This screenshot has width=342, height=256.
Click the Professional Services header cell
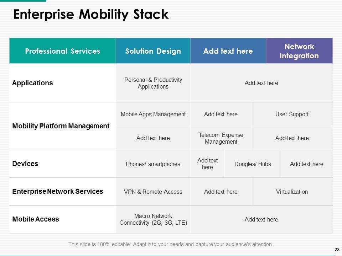click(x=63, y=51)
